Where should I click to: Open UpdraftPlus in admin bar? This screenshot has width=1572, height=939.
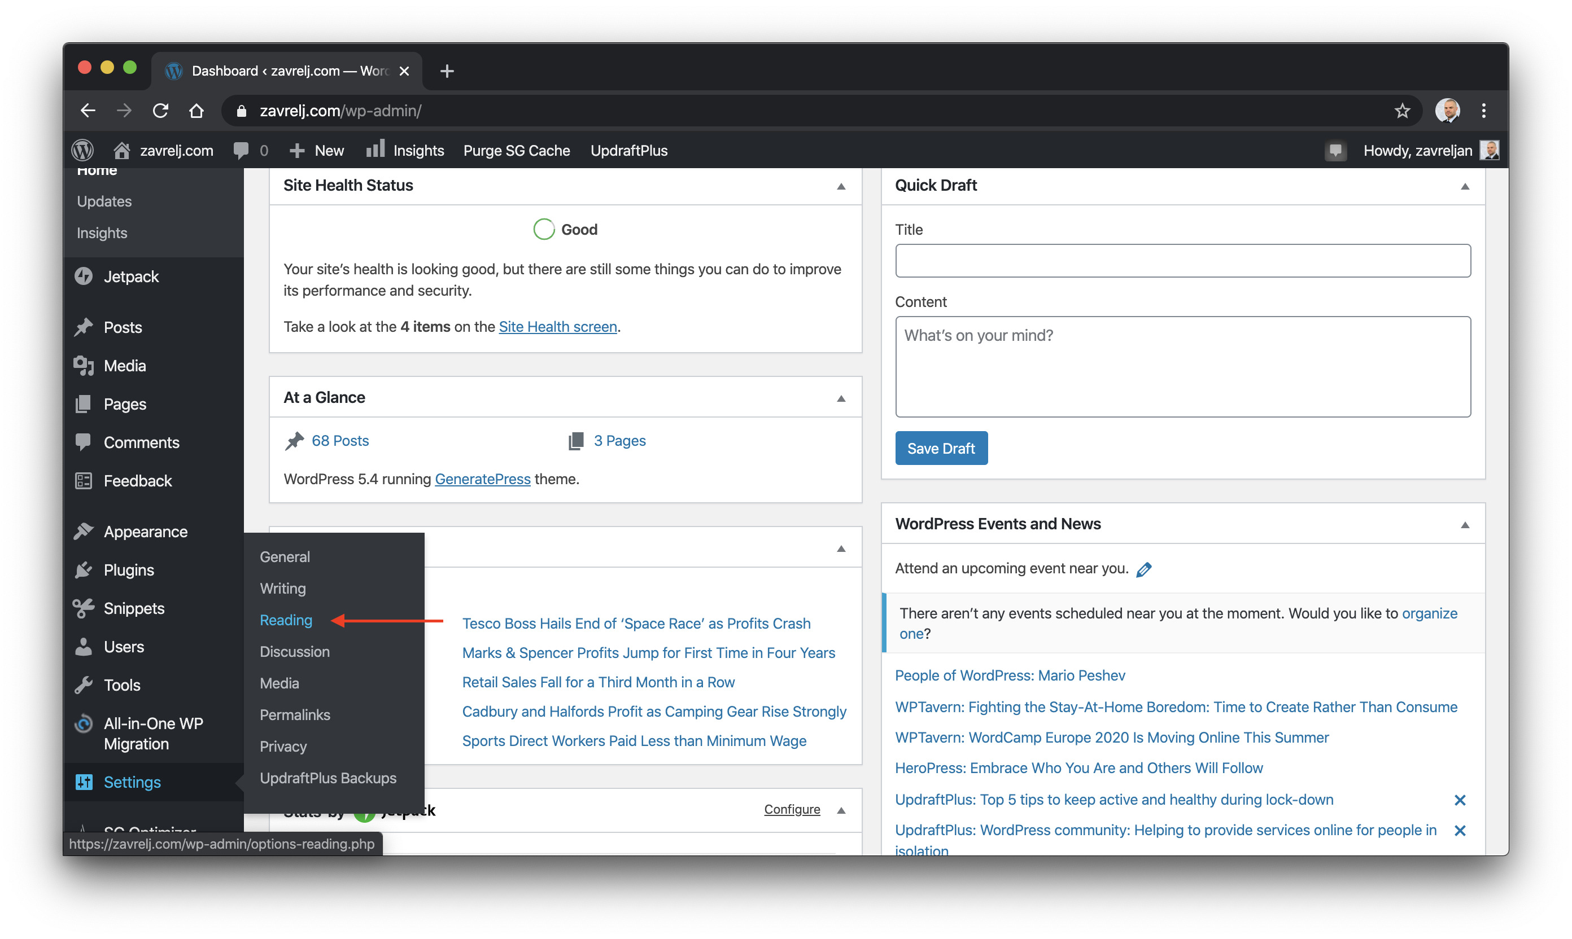point(628,151)
